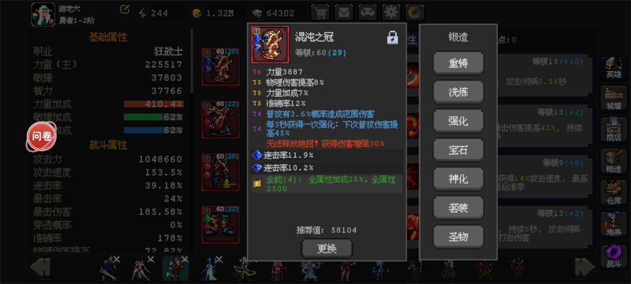Go to next heroes with right arrow

585,267
